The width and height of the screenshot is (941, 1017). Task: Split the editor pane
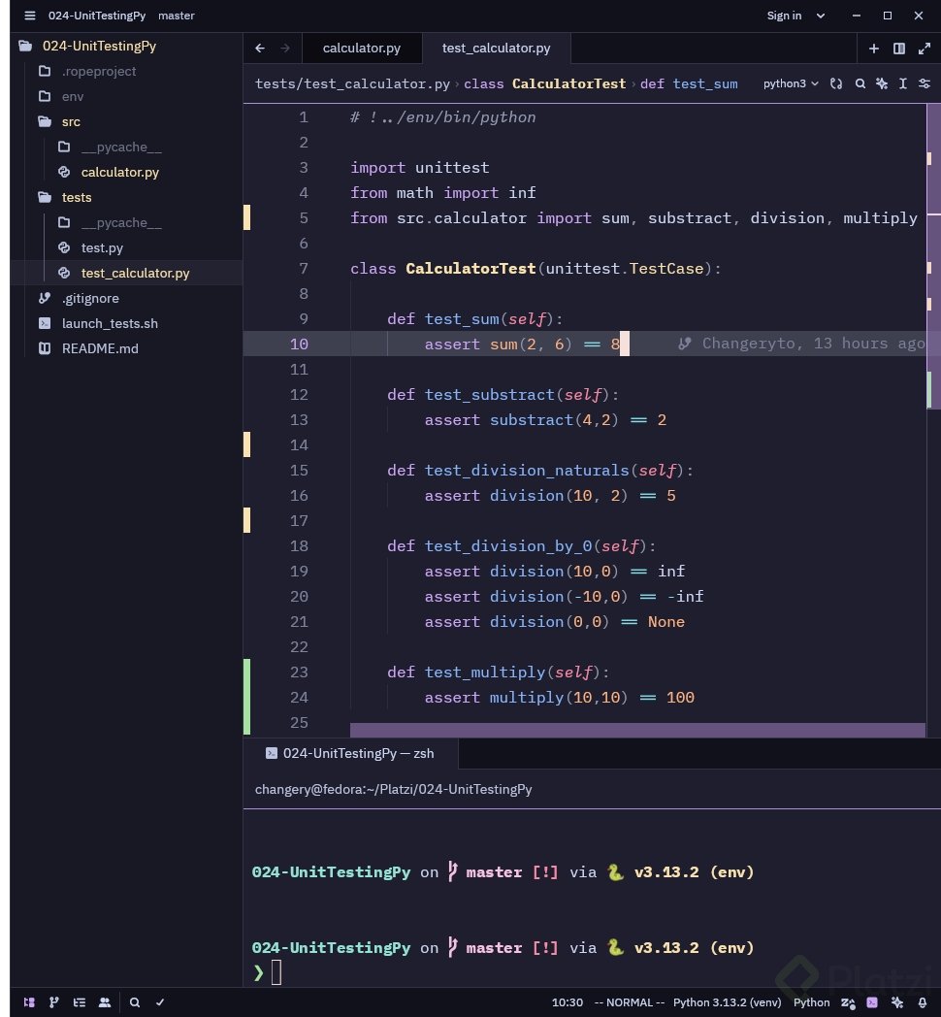tap(899, 49)
